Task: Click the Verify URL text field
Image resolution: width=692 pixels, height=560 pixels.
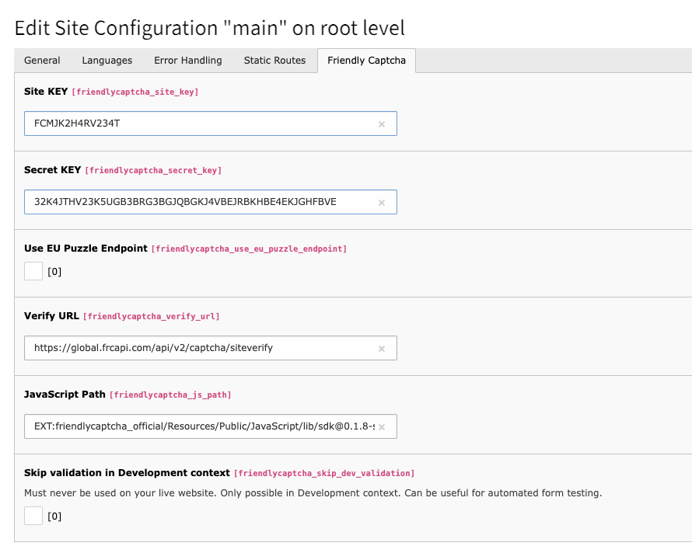Action: point(194,348)
